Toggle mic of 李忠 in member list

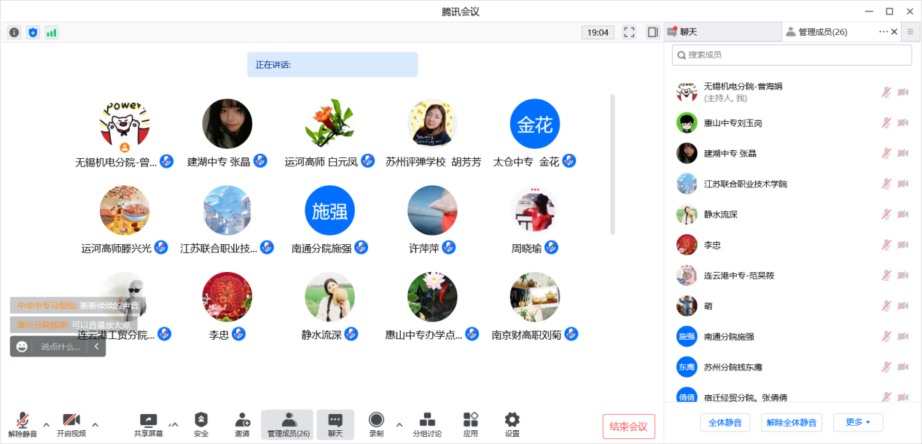(x=886, y=245)
